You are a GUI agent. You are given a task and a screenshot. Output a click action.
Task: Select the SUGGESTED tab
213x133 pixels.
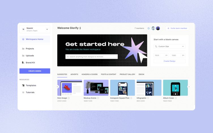pos(62,74)
